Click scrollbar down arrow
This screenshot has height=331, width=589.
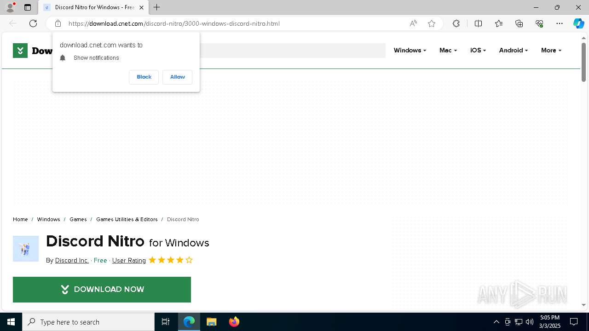tap(583, 305)
